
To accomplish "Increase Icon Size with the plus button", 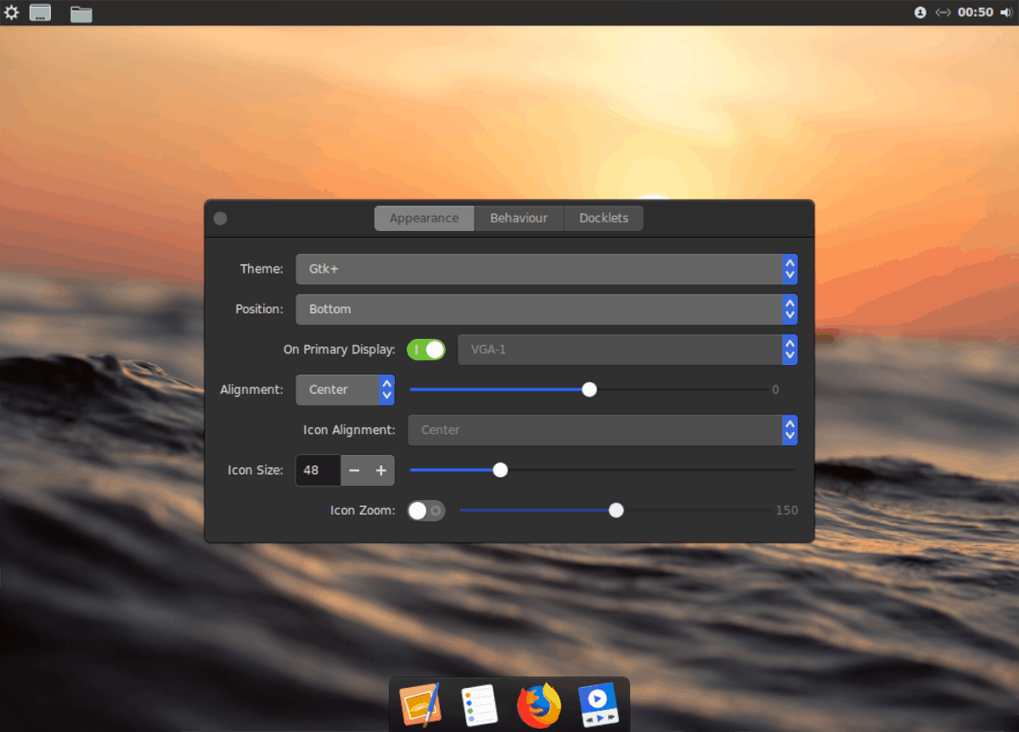I will pos(379,470).
